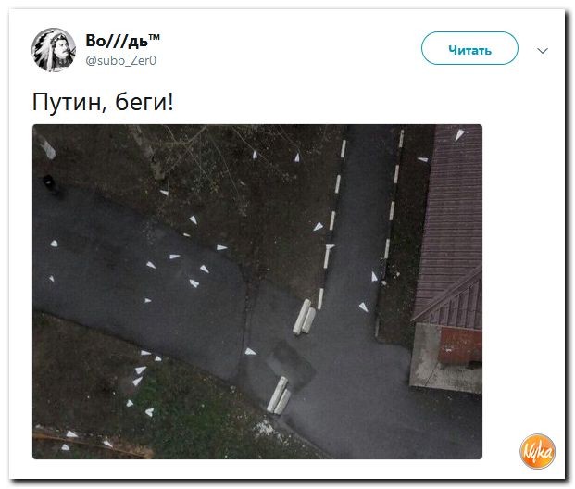Click the bare tree trunk at photo top
The width and height of the screenshot is (575, 489).
point(146,150)
